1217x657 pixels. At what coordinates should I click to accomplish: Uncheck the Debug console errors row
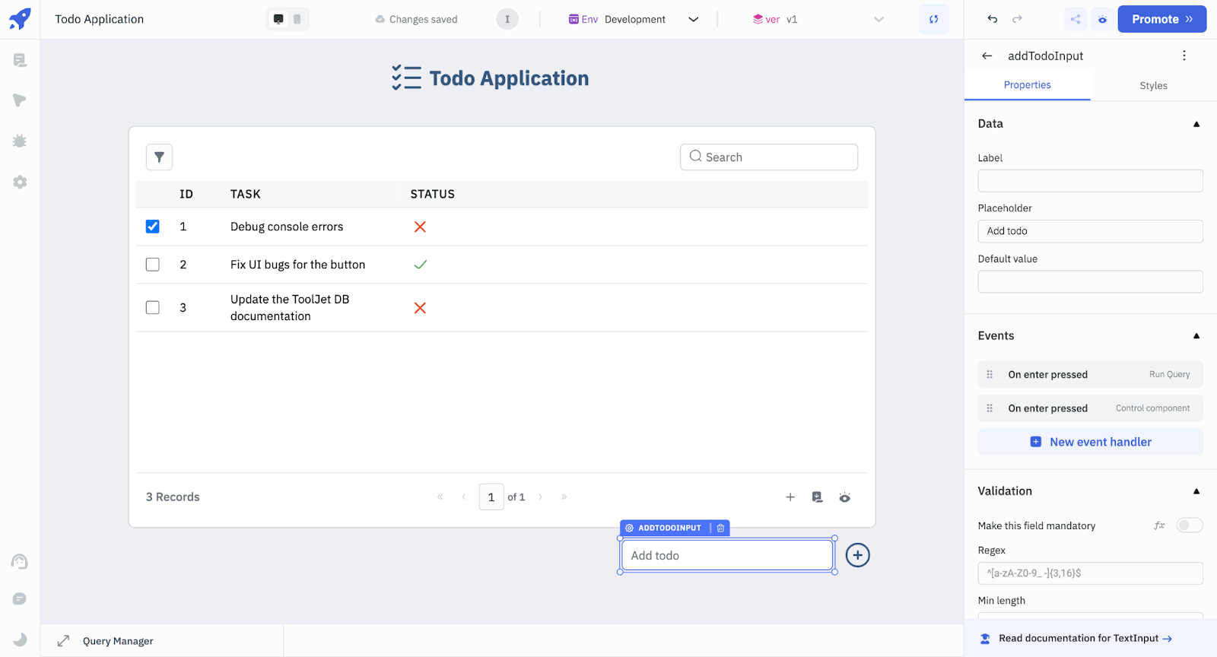click(153, 227)
